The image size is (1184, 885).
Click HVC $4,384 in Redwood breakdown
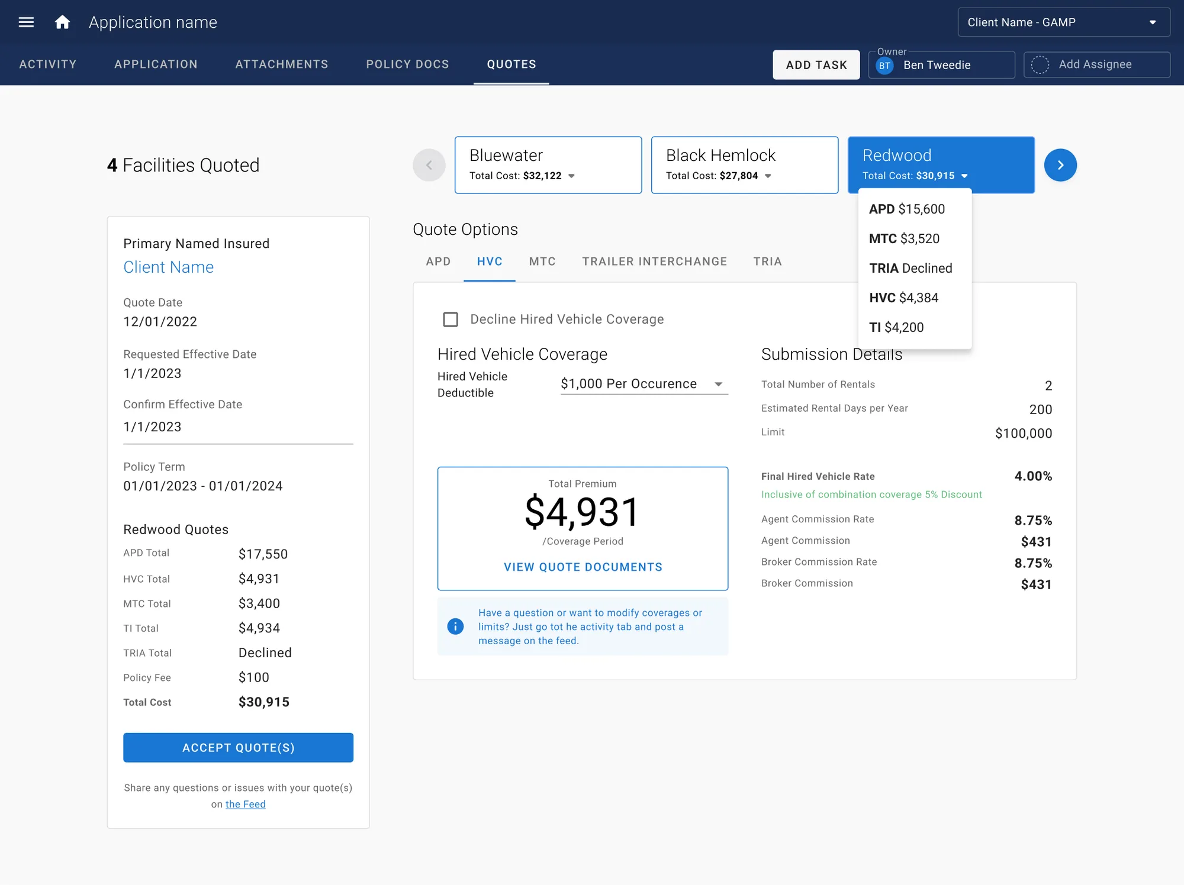[x=903, y=298]
